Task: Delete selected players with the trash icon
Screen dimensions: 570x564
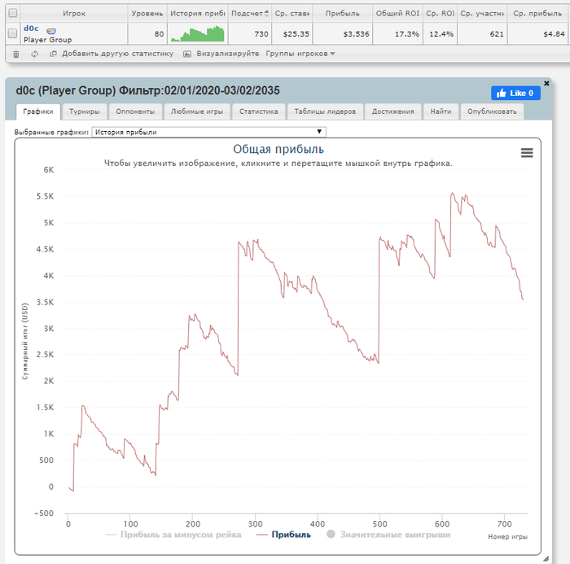Action: pyautogui.click(x=16, y=55)
